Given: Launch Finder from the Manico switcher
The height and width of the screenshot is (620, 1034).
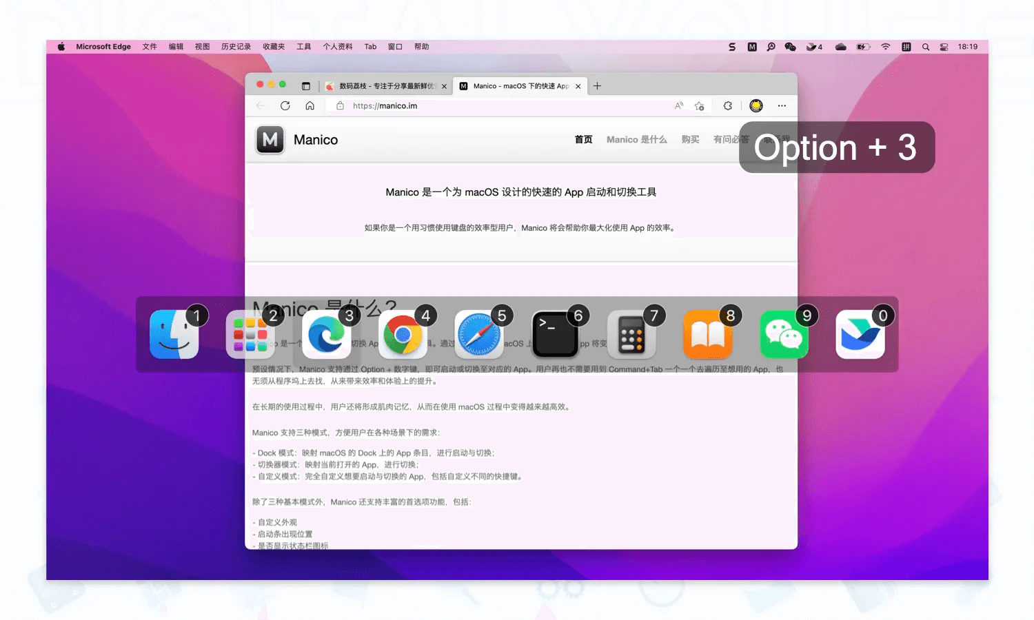Looking at the screenshot, I should (174, 335).
